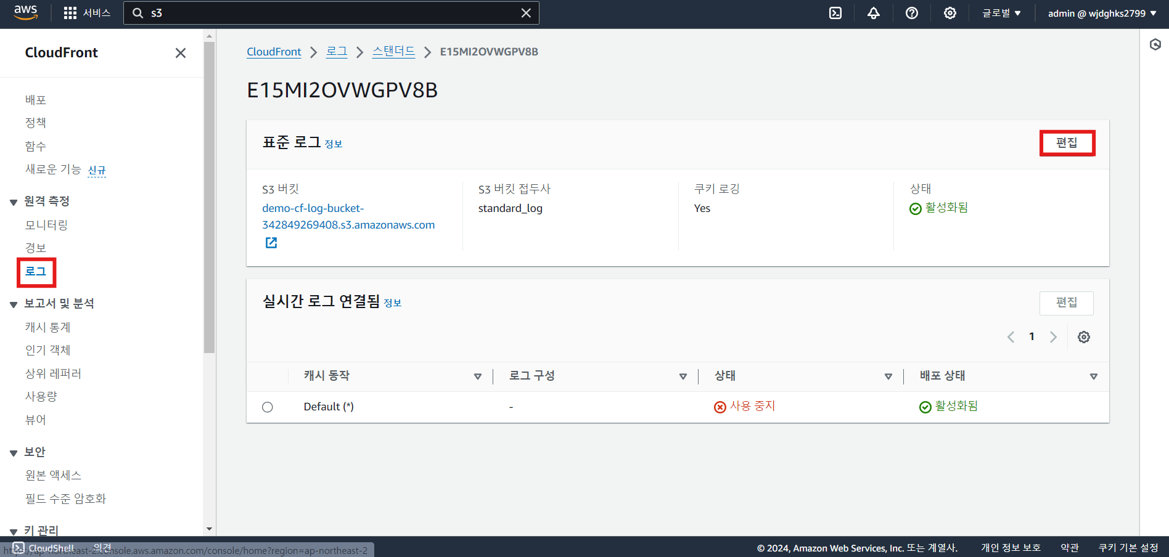Open the 서비스 services grid menu

coord(87,13)
